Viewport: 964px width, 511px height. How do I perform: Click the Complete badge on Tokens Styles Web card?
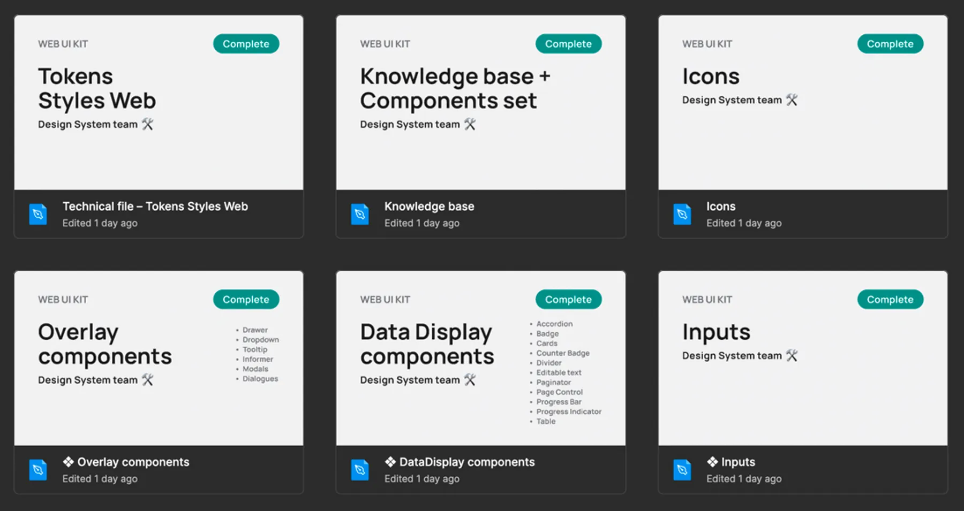[246, 44]
